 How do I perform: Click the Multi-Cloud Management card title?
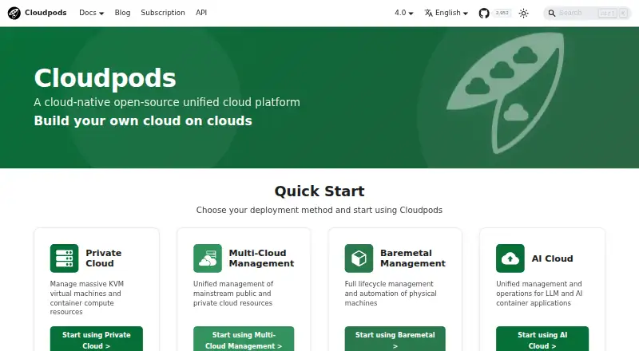(x=261, y=258)
